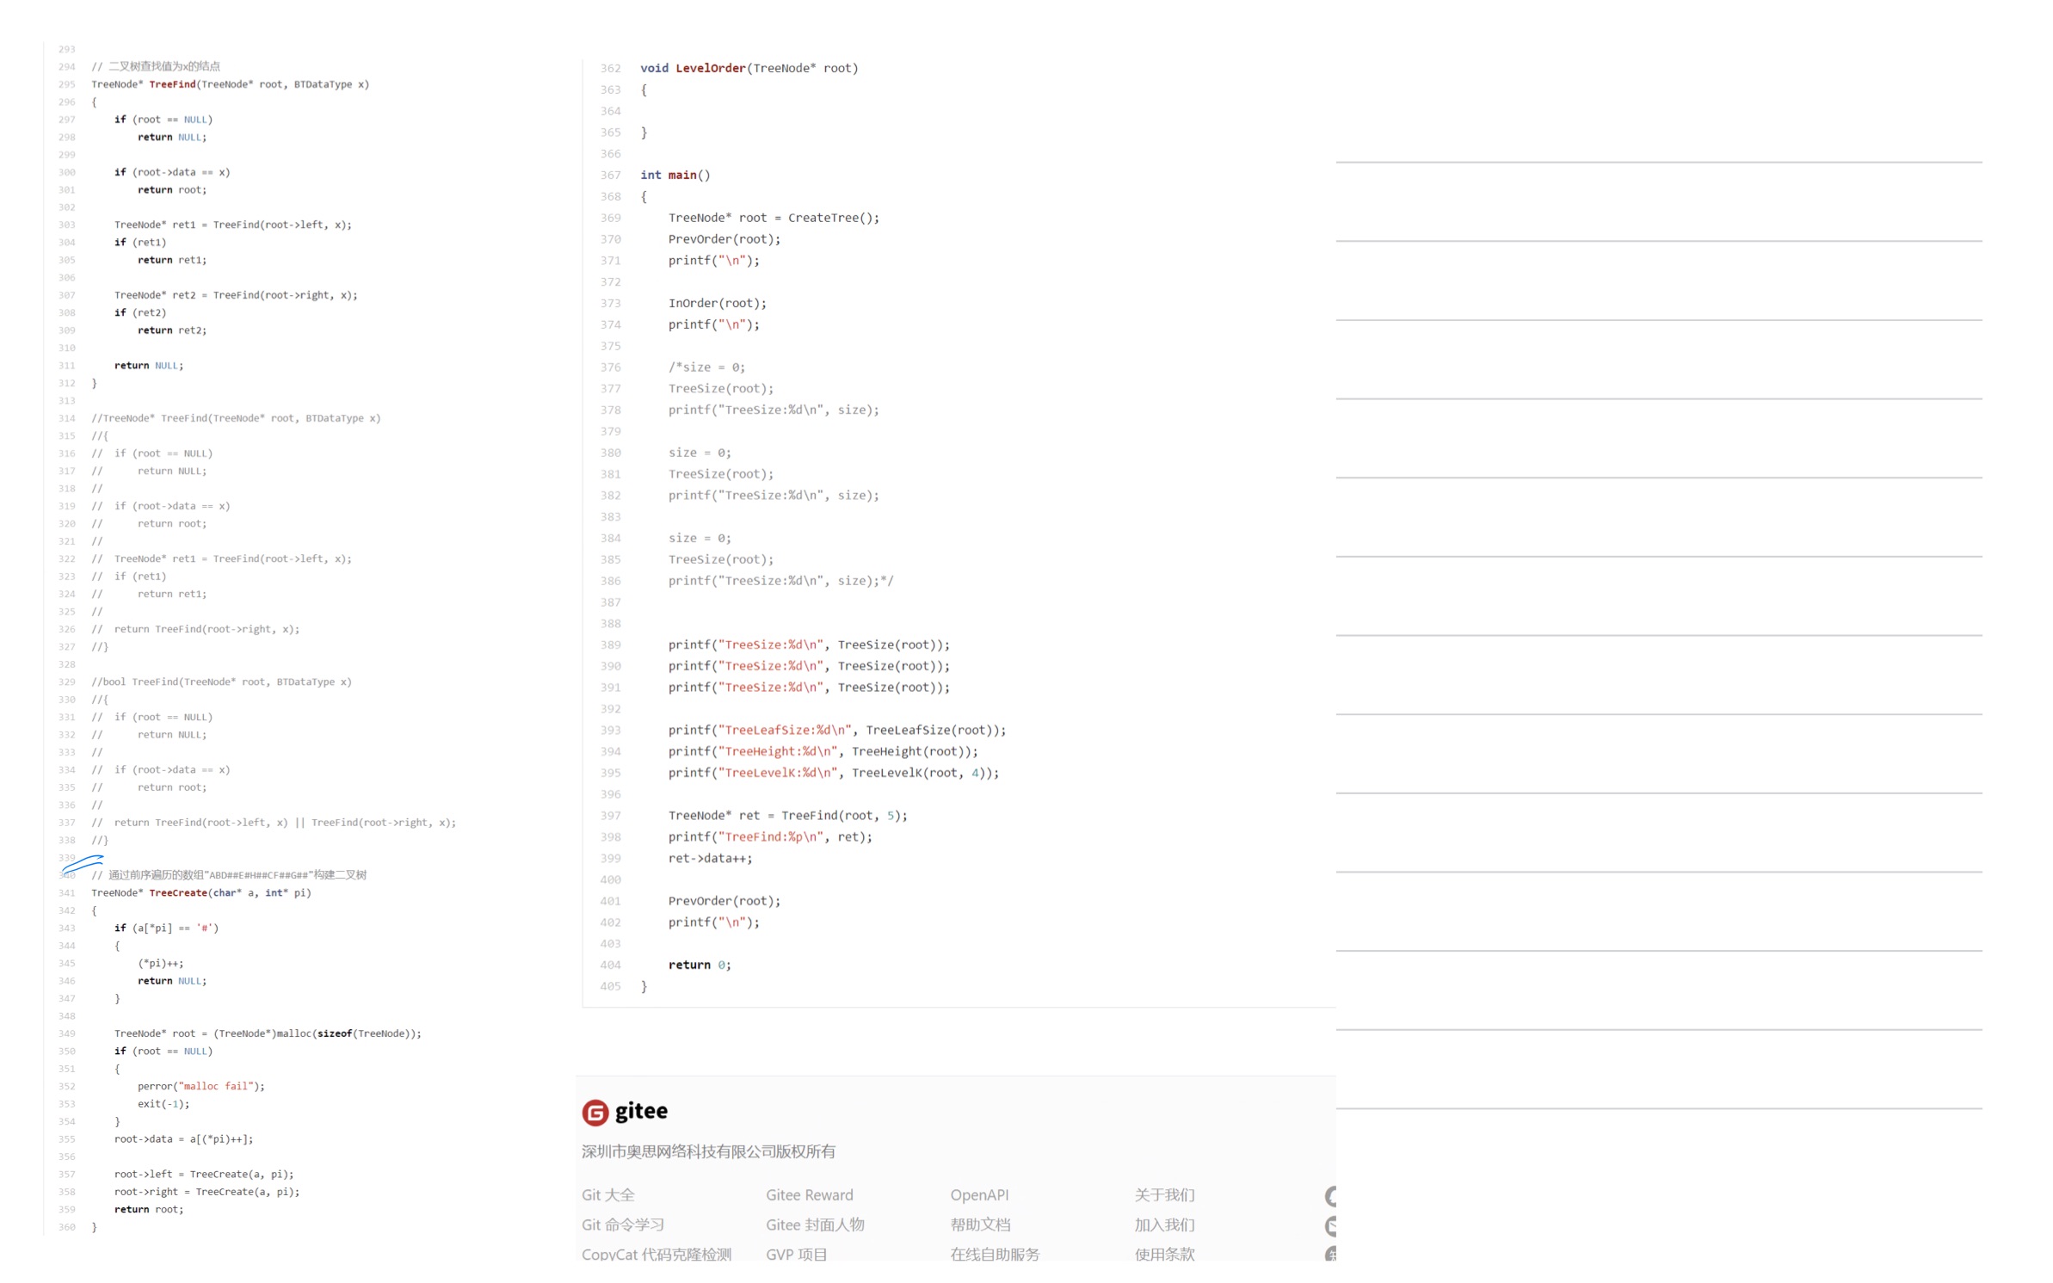Open the OpenAPI link
This screenshot has height=1283, width=2053.
pos(978,1194)
